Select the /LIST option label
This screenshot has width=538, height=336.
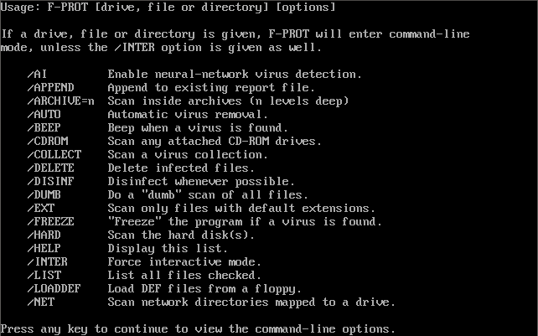tap(44, 275)
